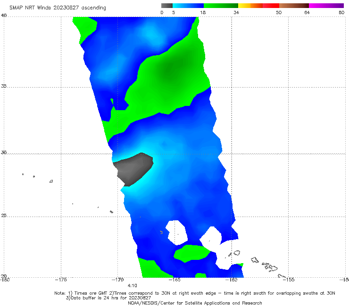Click the small green wind patch near 22N
The height and width of the screenshot is (306, 349).
pos(191,253)
